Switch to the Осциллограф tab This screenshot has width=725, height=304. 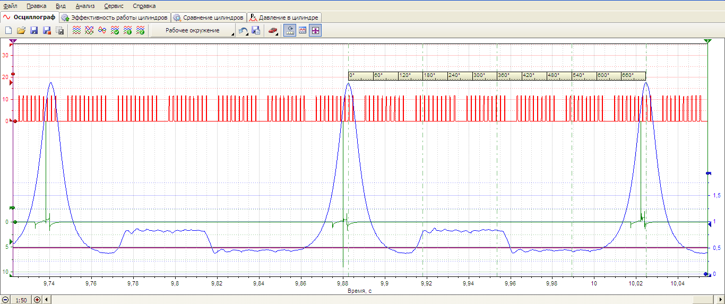[x=29, y=17]
